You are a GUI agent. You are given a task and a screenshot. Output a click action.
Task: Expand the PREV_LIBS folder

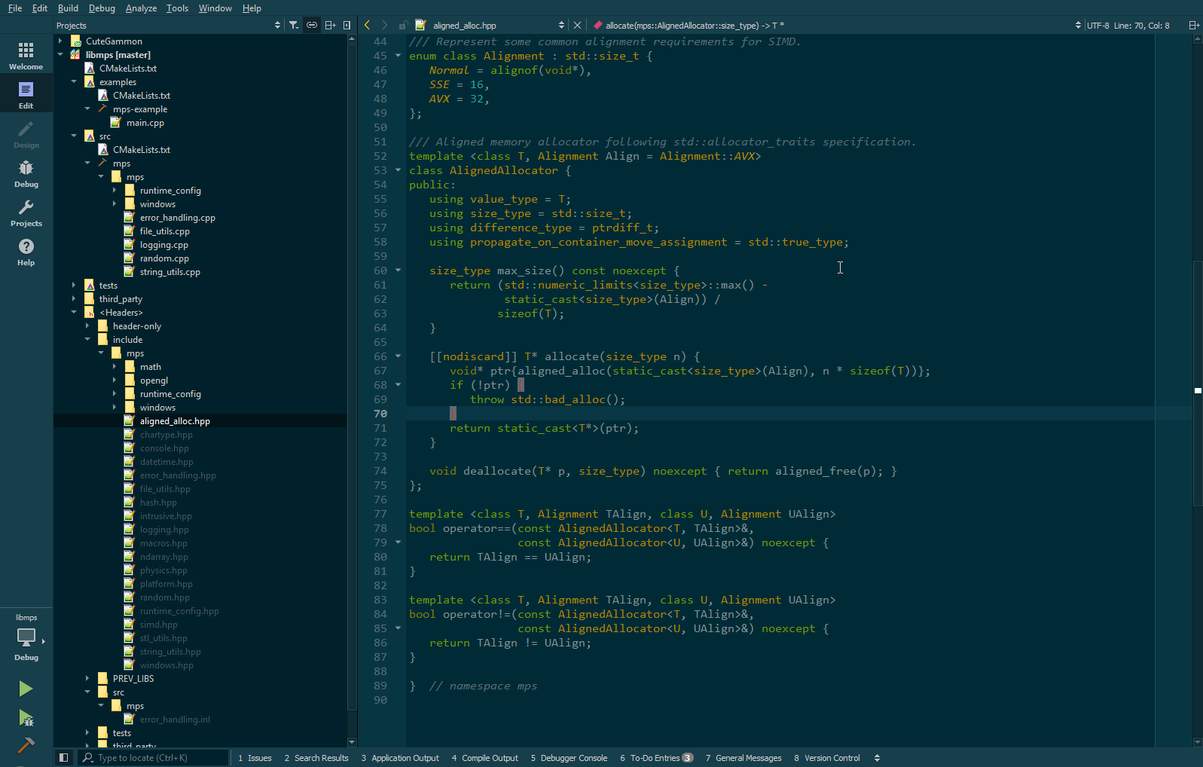[87, 679]
